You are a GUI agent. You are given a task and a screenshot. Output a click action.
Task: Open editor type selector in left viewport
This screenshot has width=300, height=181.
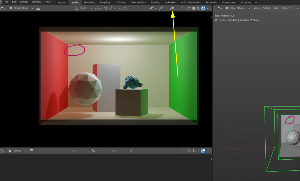point(3,8)
